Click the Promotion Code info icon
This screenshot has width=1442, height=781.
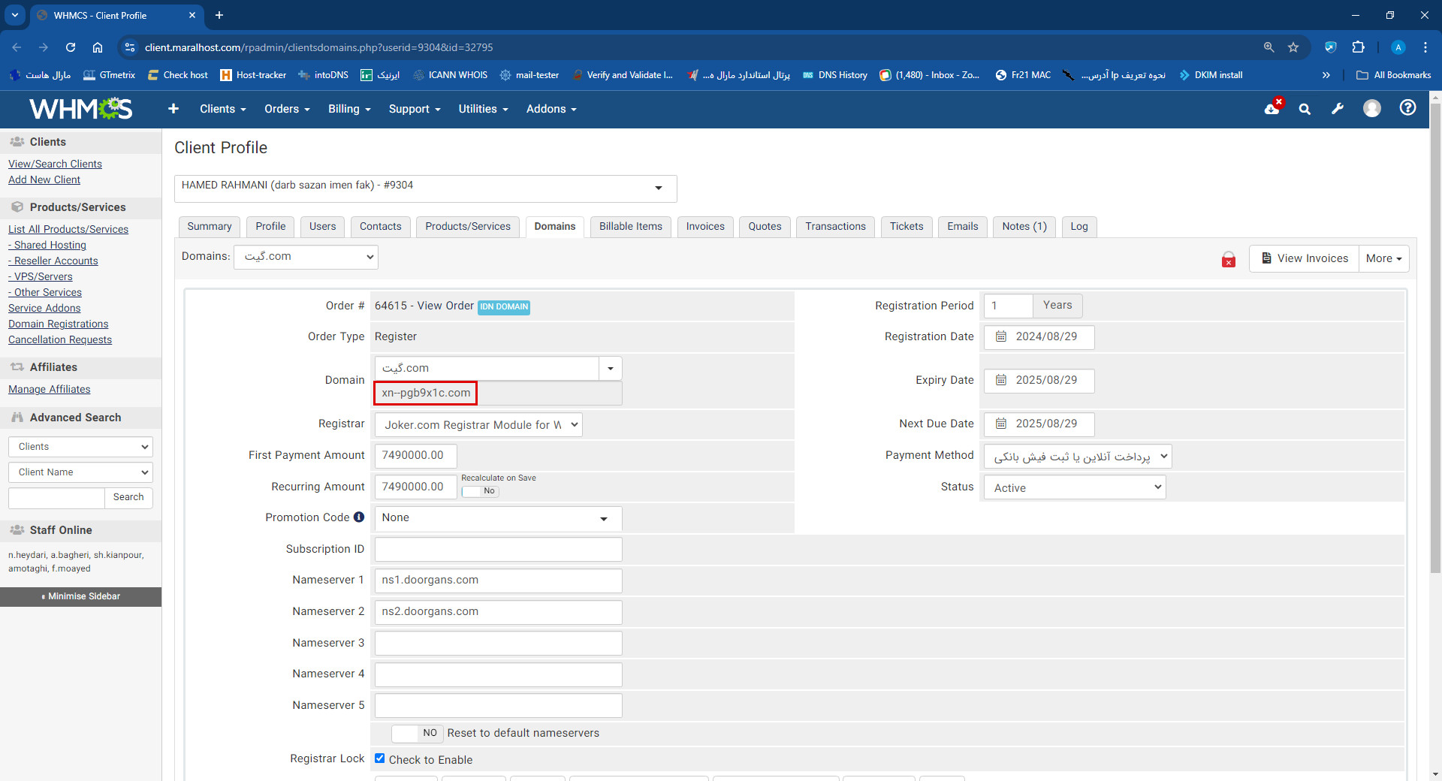(359, 517)
